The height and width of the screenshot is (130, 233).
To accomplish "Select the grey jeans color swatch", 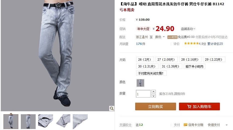I will [x=140, y=83].
